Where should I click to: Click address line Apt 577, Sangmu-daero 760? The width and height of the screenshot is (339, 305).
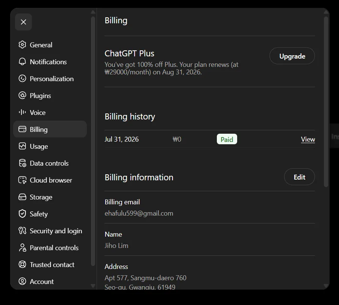click(145, 278)
